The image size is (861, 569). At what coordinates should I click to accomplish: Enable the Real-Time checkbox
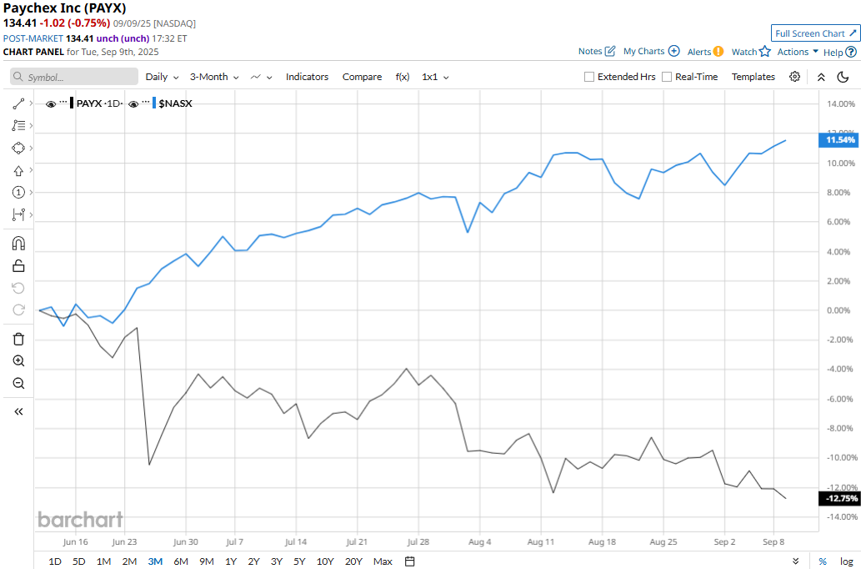(x=667, y=77)
